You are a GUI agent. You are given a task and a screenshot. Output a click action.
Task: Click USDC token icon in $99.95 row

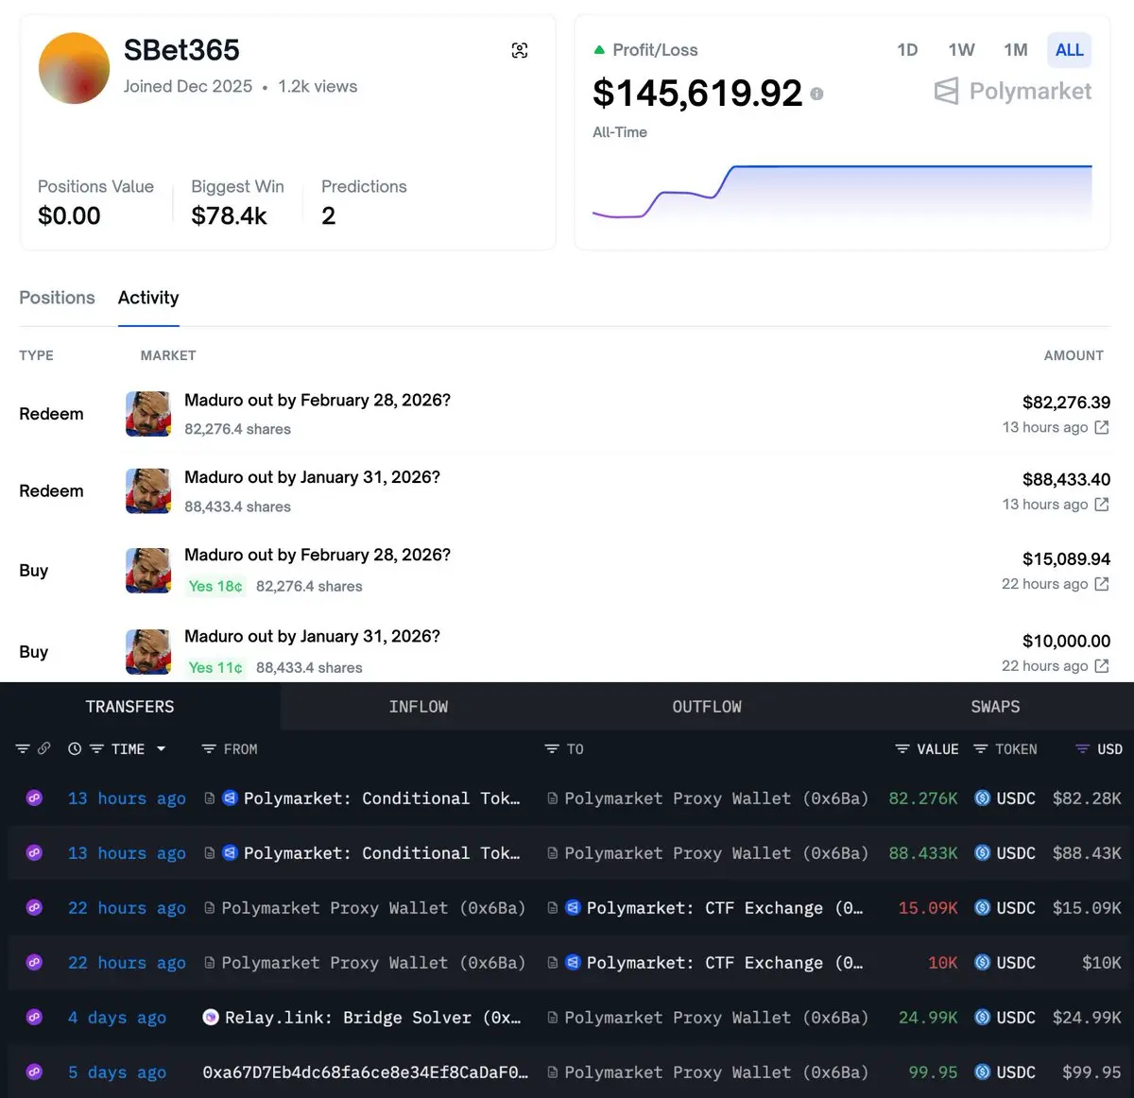point(983,1072)
